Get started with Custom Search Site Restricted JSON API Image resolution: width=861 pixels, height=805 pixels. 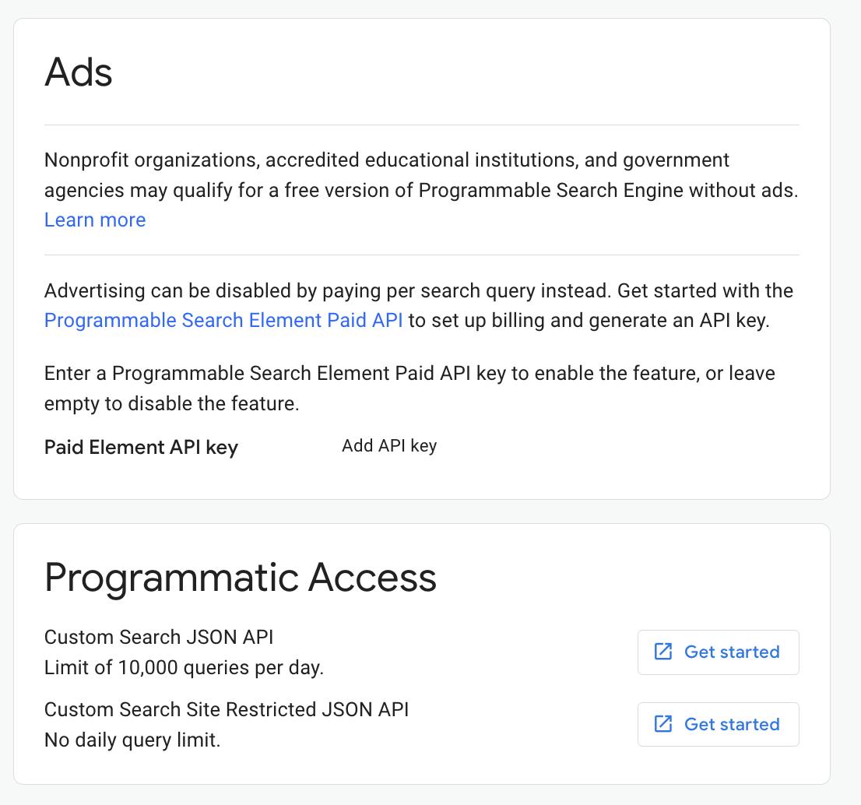717,724
